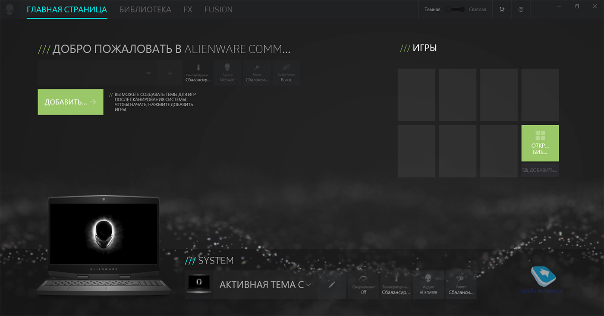Click the grey ДОБАВИТЬ button under ИГРЫ

point(540,170)
